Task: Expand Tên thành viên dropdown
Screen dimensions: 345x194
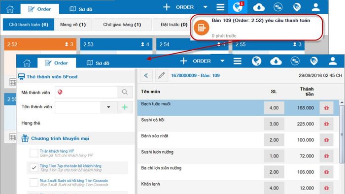Action: tap(108, 107)
